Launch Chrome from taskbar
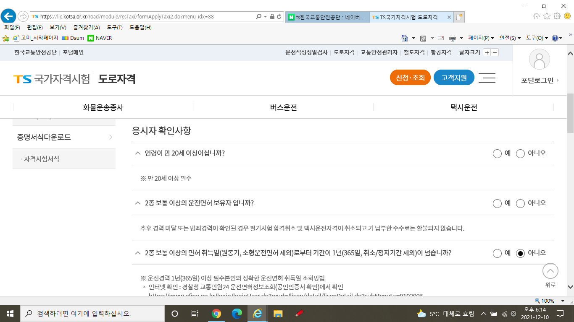 click(x=216, y=313)
